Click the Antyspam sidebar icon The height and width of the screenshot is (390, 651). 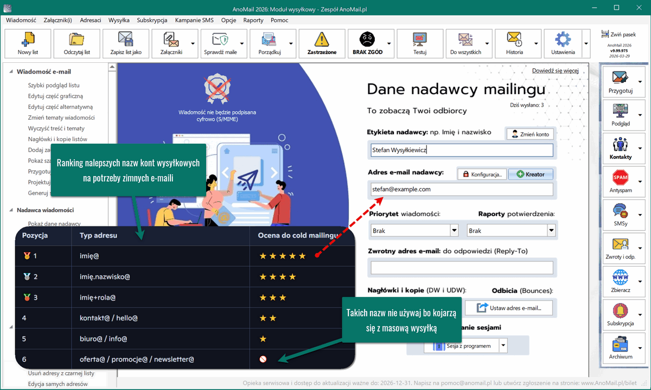[620, 178]
